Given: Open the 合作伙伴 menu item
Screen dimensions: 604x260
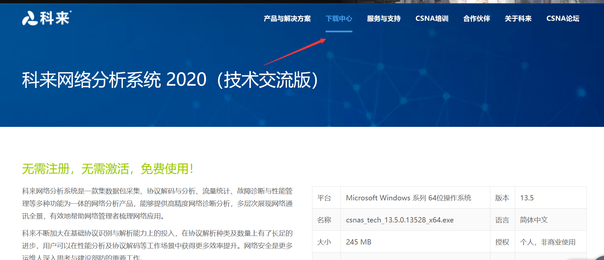Looking at the screenshot, I should 477,18.
